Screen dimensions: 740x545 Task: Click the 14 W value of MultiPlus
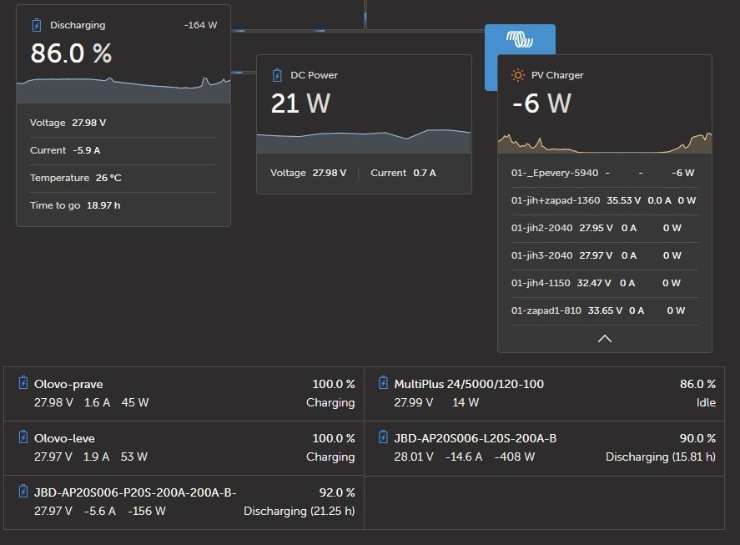466,402
